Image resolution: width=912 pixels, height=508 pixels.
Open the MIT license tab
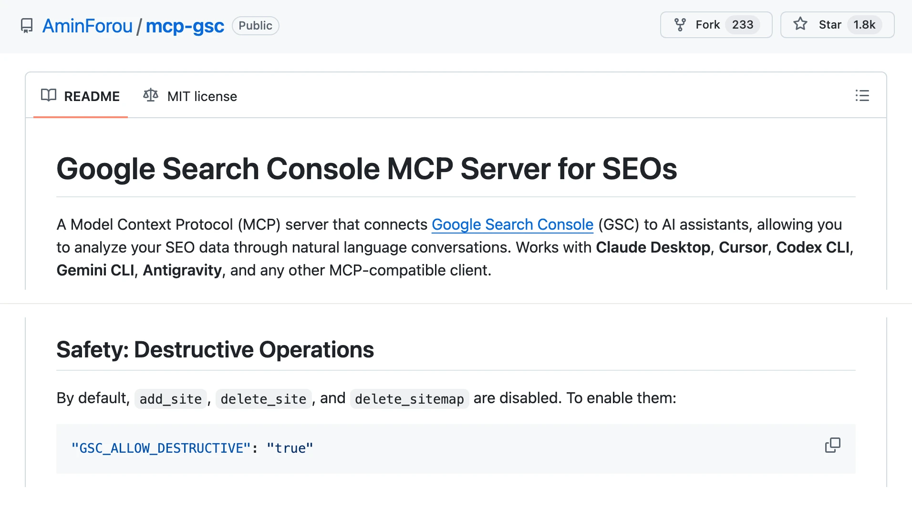(x=190, y=96)
